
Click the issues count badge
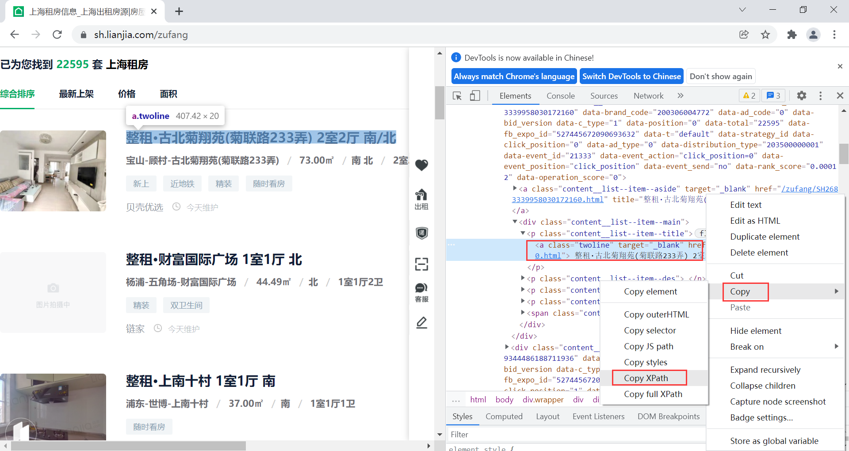pos(773,96)
